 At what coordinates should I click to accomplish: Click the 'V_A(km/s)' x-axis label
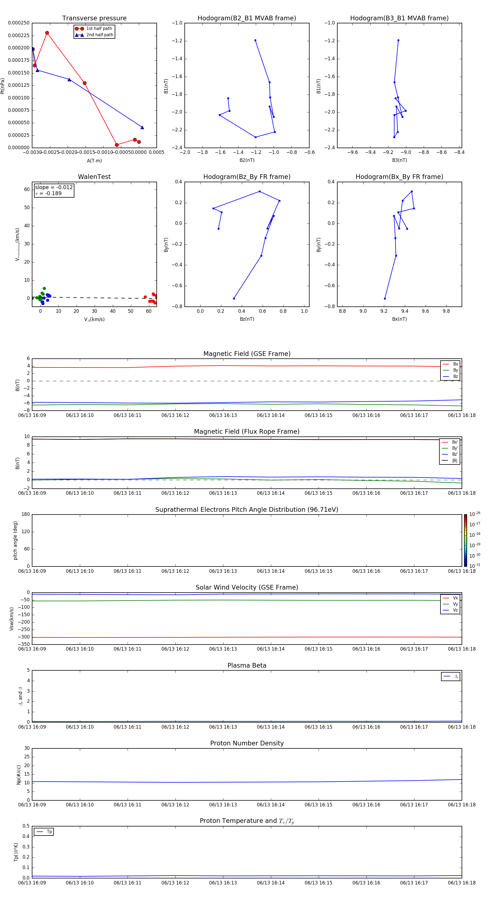point(94,319)
